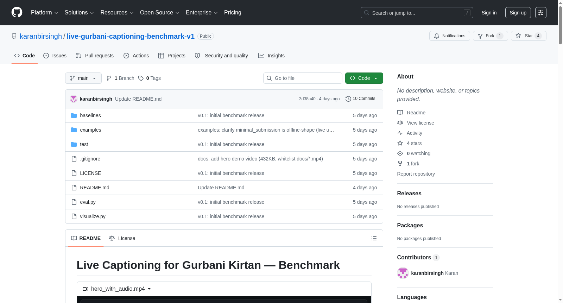Open the eval.py file

tap(88, 202)
